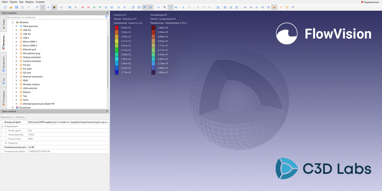382x191 pixels.
Task: Expand the Геометрия tree node
Action: click(x=13, y=108)
